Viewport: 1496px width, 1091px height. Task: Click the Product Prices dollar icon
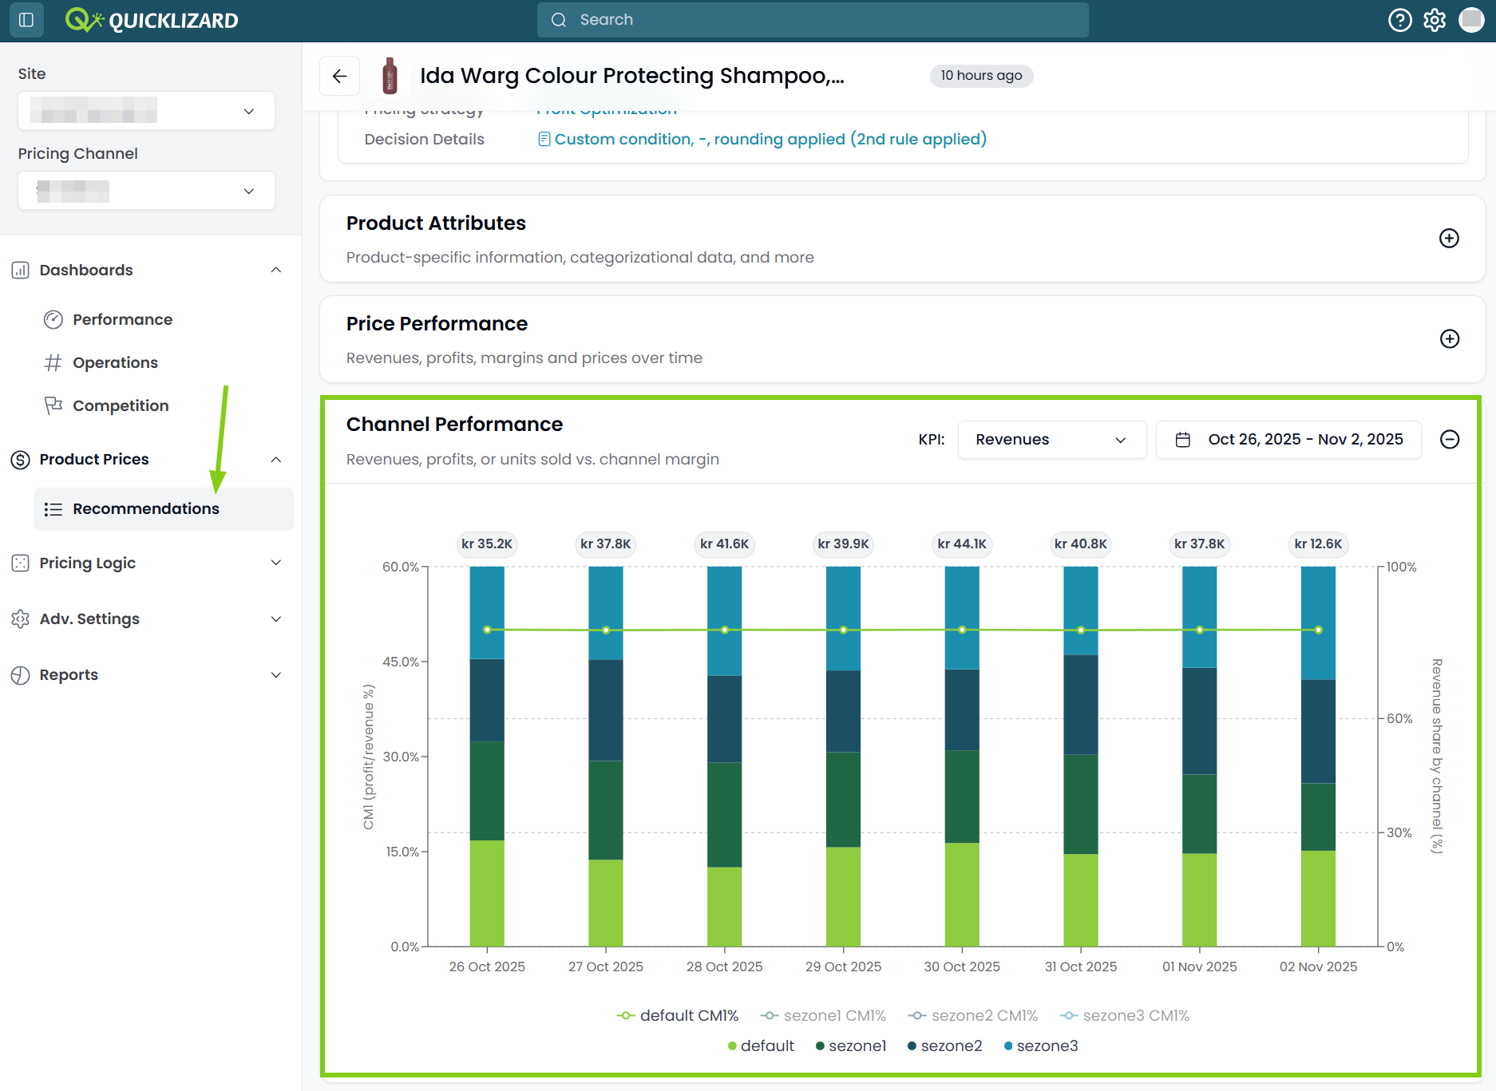[21, 460]
